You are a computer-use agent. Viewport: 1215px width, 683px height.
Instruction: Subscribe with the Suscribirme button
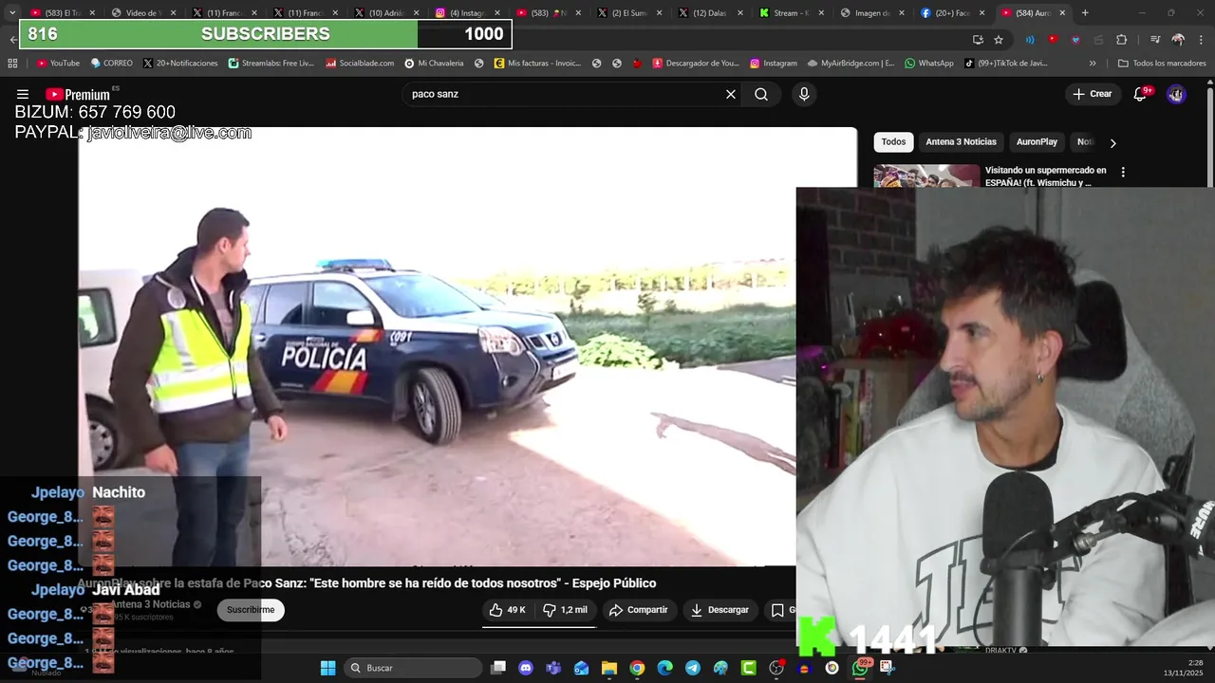pyautogui.click(x=251, y=610)
